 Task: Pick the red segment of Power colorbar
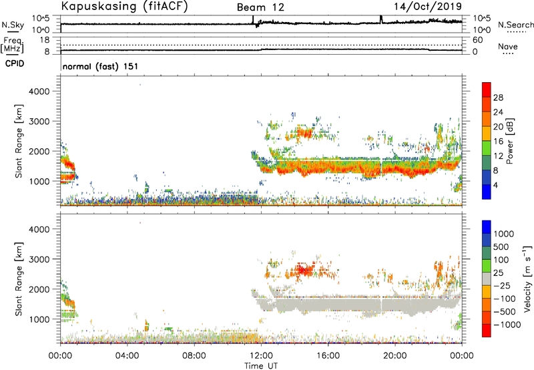(487, 90)
